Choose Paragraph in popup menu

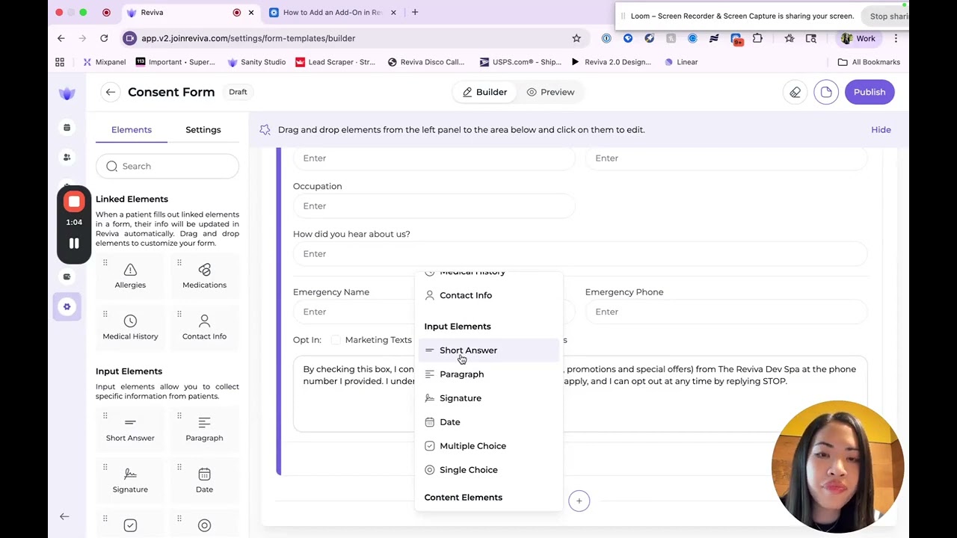[489, 374]
